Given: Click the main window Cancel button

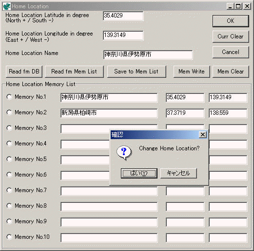Looking at the screenshot, I should tap(231, 52).
